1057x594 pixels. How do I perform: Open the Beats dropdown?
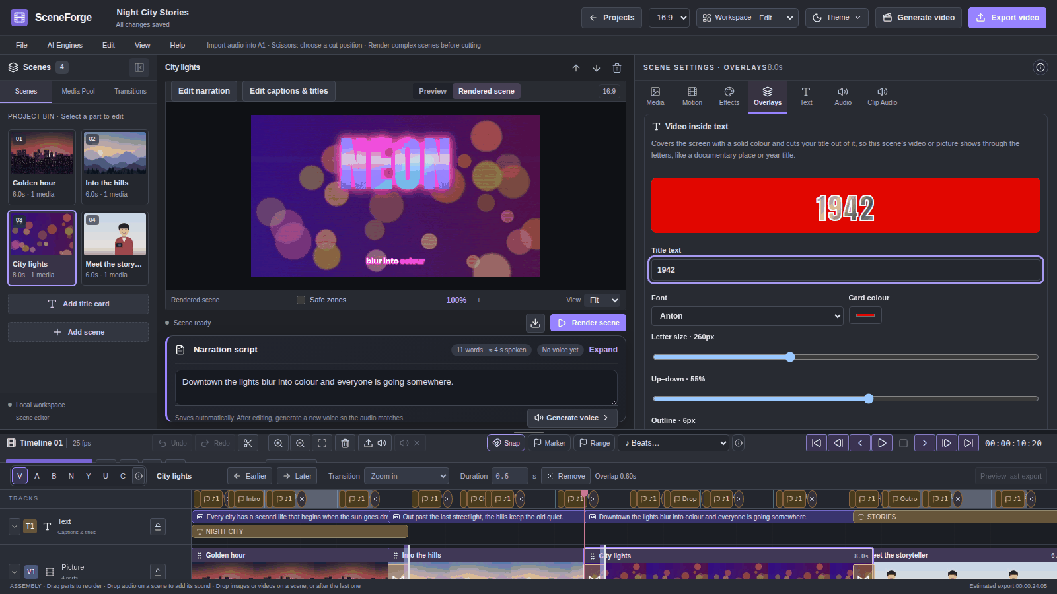pos(673,443)
